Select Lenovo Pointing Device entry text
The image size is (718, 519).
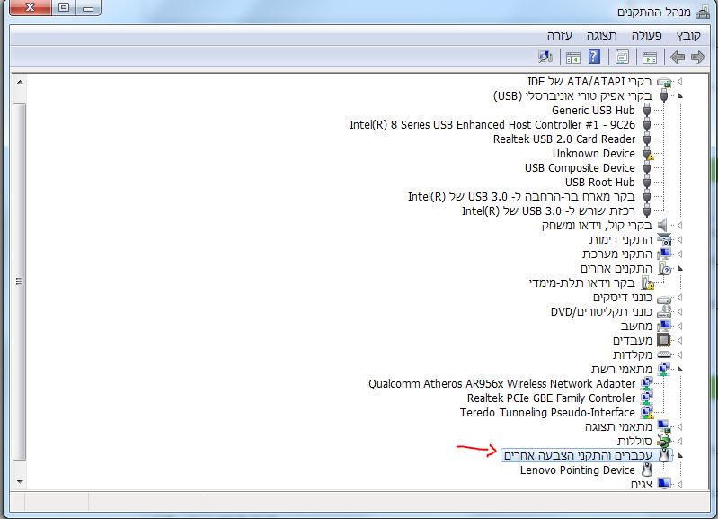578,470
